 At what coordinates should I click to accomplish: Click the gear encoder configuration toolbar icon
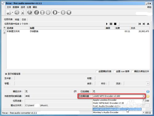48,13
